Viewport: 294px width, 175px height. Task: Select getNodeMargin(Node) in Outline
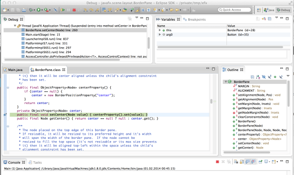[256, 113]
